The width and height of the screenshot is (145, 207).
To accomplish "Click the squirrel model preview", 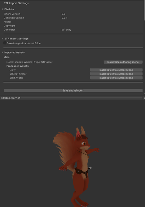I will click(x=76, y=166).
